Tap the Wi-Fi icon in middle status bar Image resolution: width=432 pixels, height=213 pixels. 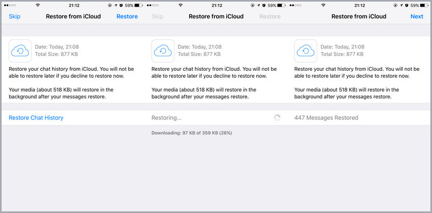[181, 5]
